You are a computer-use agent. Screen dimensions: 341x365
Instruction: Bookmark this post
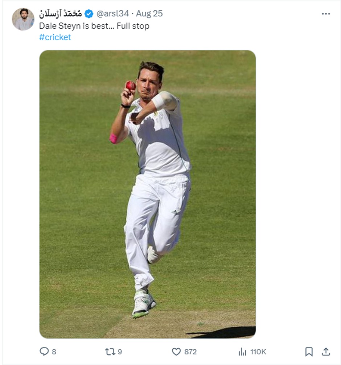[x=309, y=352]
